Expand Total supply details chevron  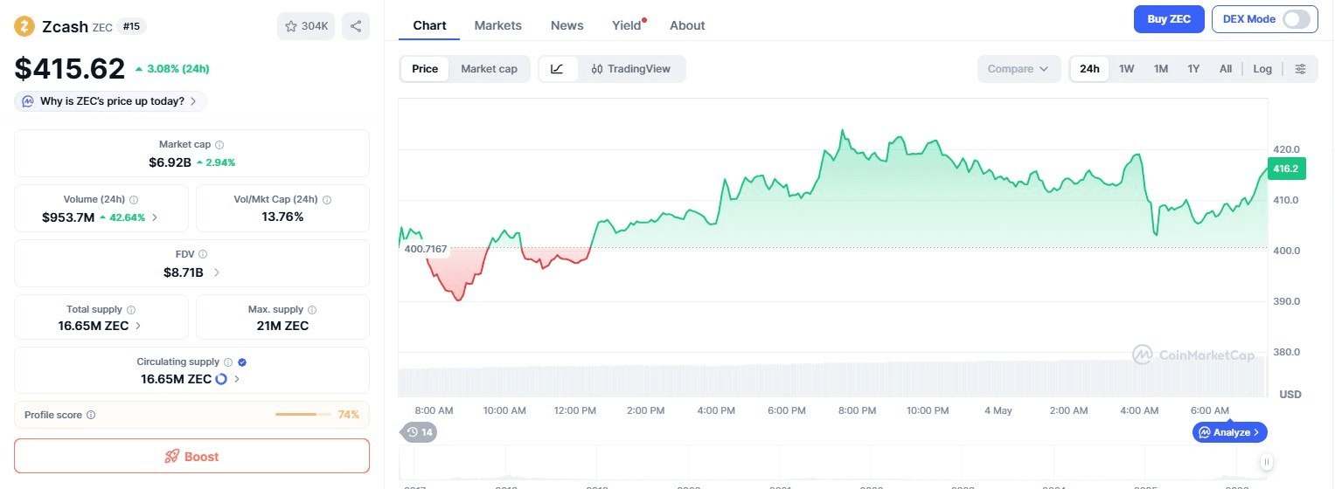138,327
